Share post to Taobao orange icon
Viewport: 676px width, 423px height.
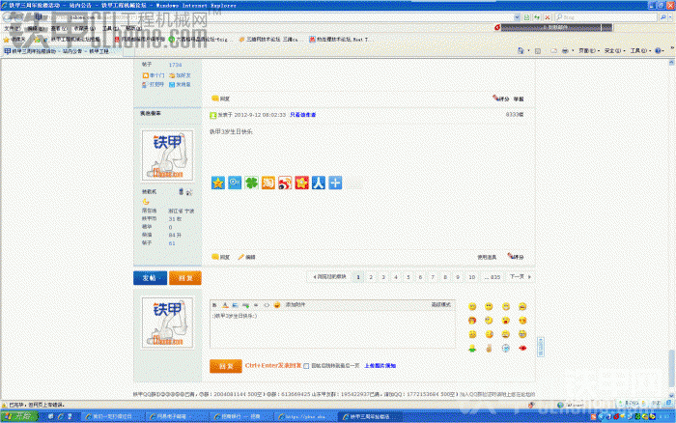point(268,182)
